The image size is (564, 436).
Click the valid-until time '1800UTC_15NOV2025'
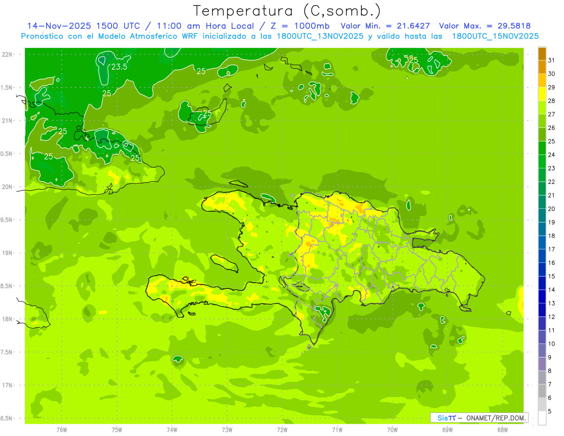click(495, 36)
